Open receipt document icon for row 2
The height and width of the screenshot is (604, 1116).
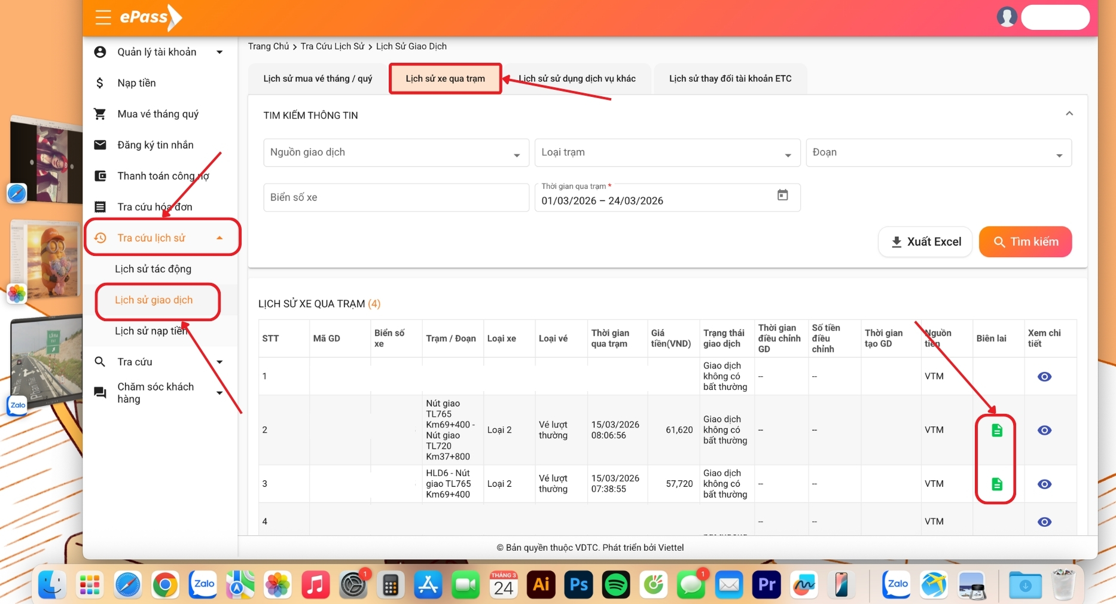click(x=996, y=430)
